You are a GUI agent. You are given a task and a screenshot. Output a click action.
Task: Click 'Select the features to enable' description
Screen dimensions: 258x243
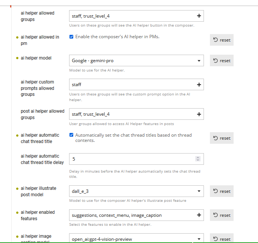[110, 224]
